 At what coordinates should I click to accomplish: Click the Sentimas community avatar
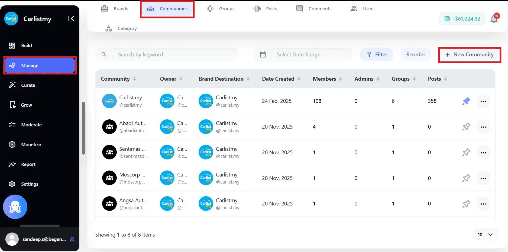click(109, 152)
